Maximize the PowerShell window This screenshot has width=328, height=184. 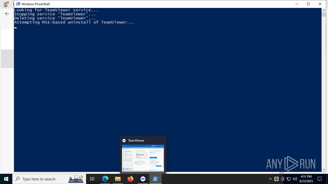(x=308, y=4)
